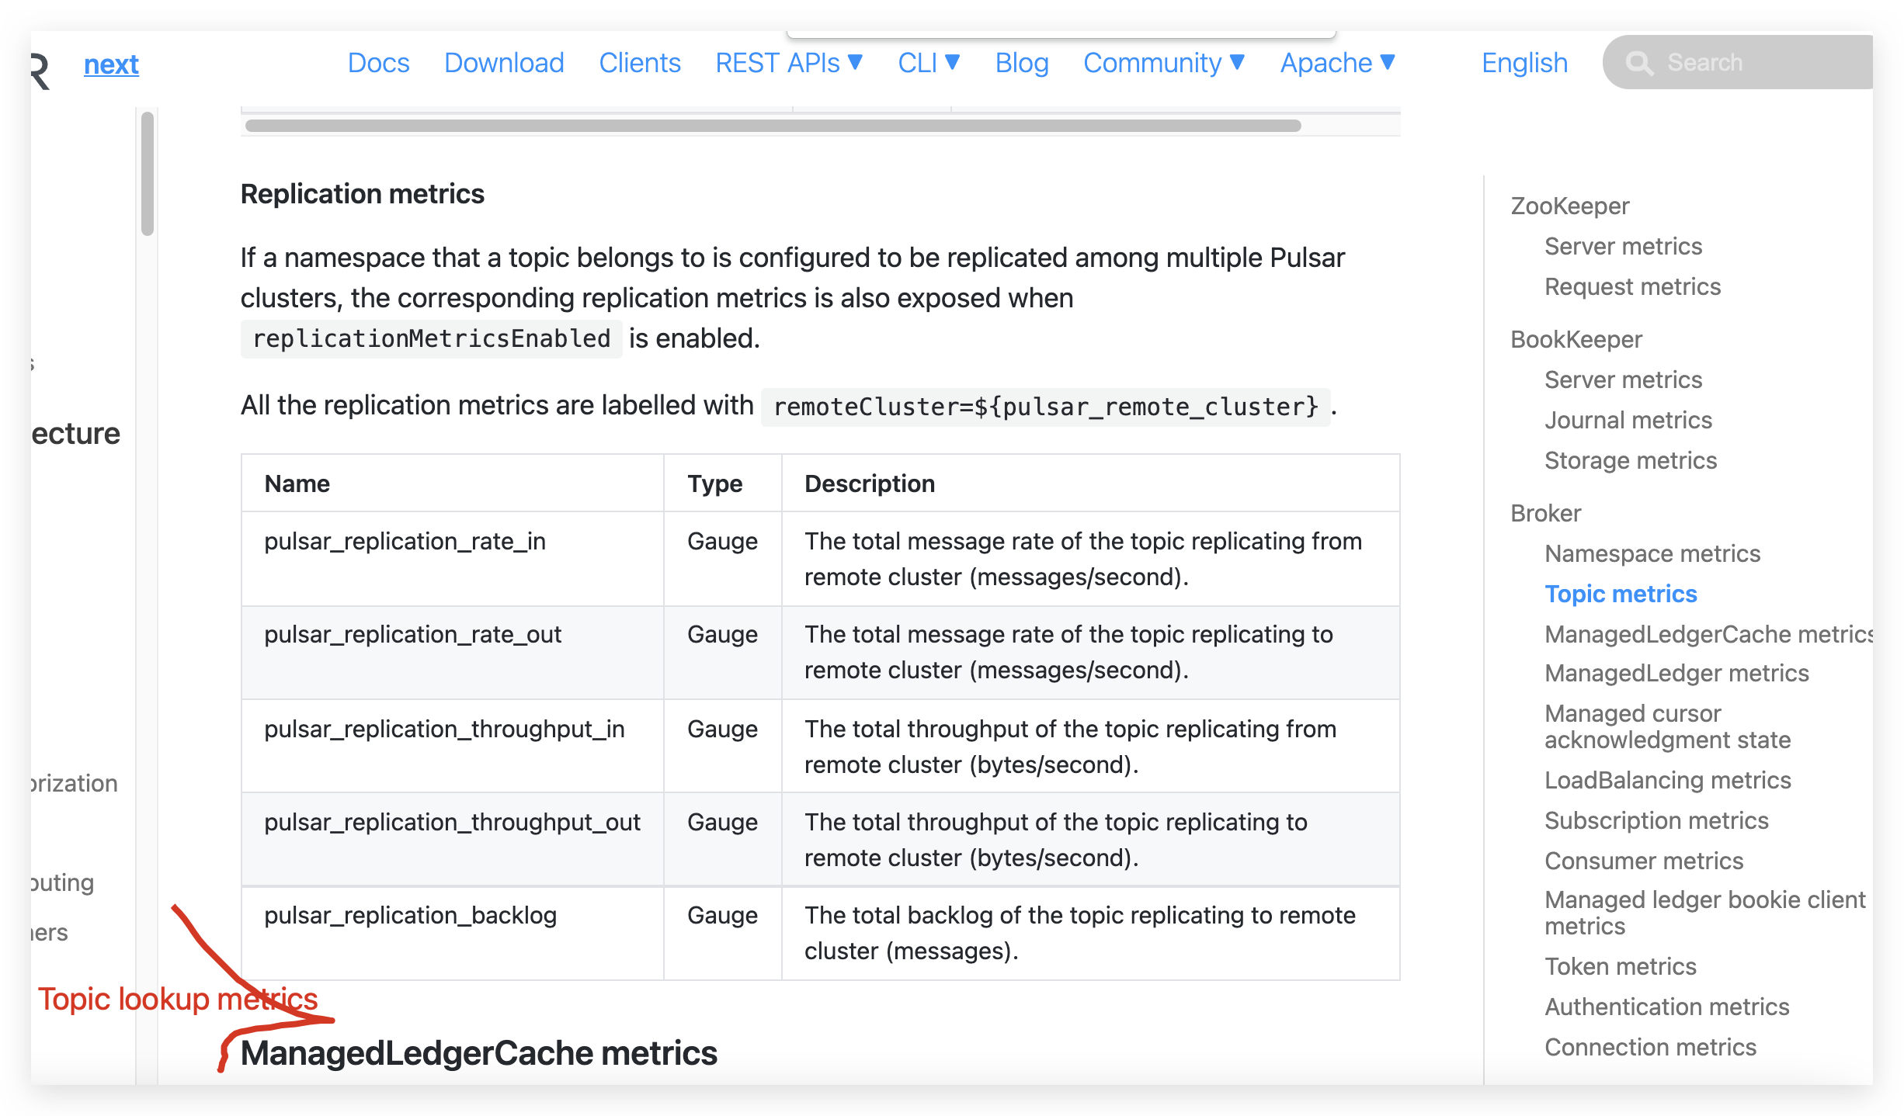Click the Pulsar logo in the header
1904x1116 pixels.
click(40, 71)
